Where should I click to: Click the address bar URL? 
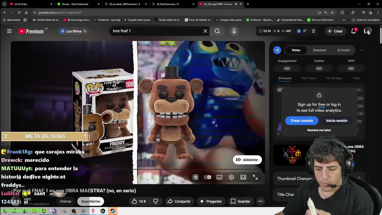[60, 13]
